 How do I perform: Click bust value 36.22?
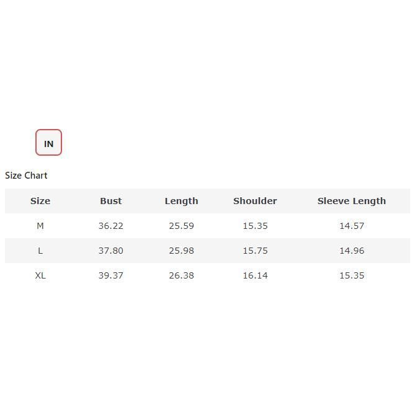pyautogui.click(x=111, y=226)
